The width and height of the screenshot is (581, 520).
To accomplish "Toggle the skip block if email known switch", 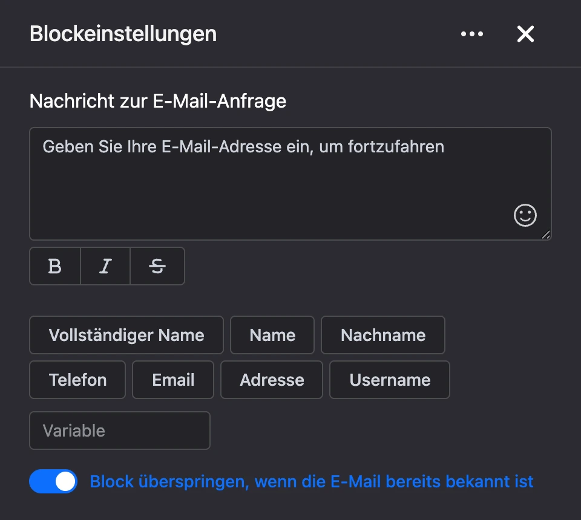I will coord(53,481).
